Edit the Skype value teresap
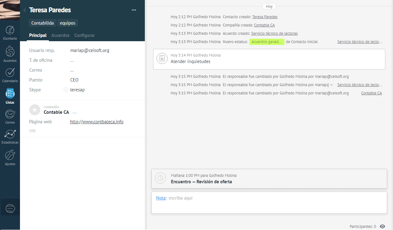The height and width of the screenshot is (230, 393). tap(77, 90)
